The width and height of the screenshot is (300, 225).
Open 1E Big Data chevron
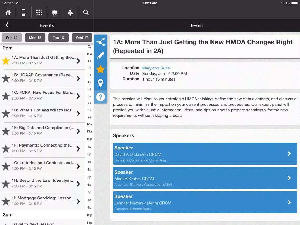click(78, 131)
